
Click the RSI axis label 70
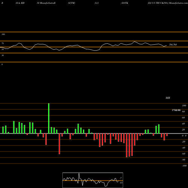[3, 43]
